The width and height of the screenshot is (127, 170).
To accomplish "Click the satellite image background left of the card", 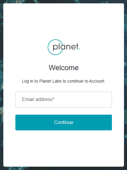I will point(2,85).
